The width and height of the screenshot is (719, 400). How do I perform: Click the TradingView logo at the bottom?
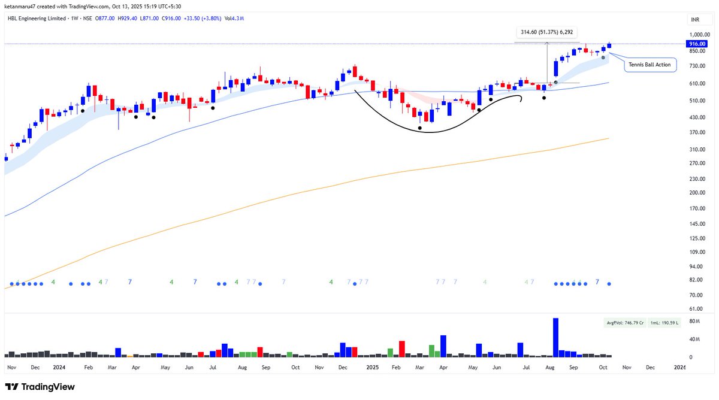40,387
